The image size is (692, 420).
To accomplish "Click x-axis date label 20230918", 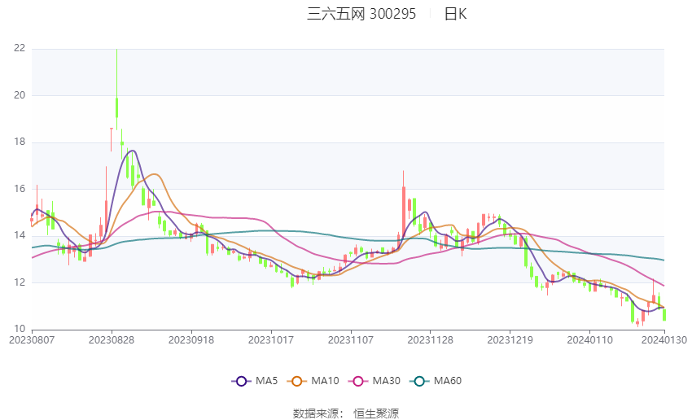I will click(191, 340).
